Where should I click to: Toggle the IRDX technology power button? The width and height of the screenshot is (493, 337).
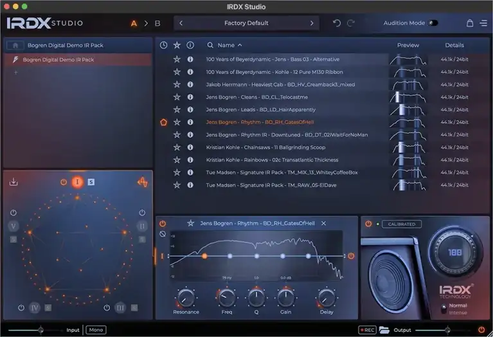click(x=368, y=224)
